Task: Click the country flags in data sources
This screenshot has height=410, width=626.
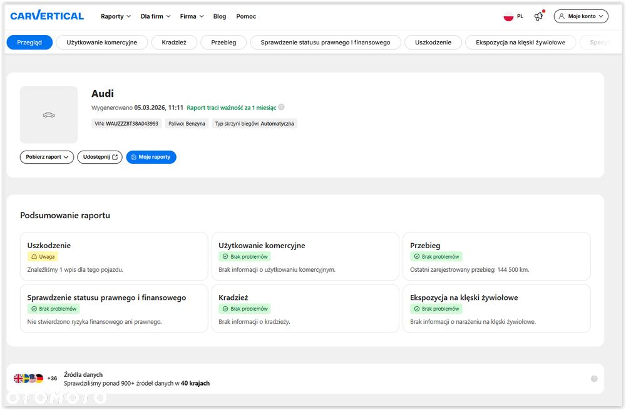Action: pos(29,379)
